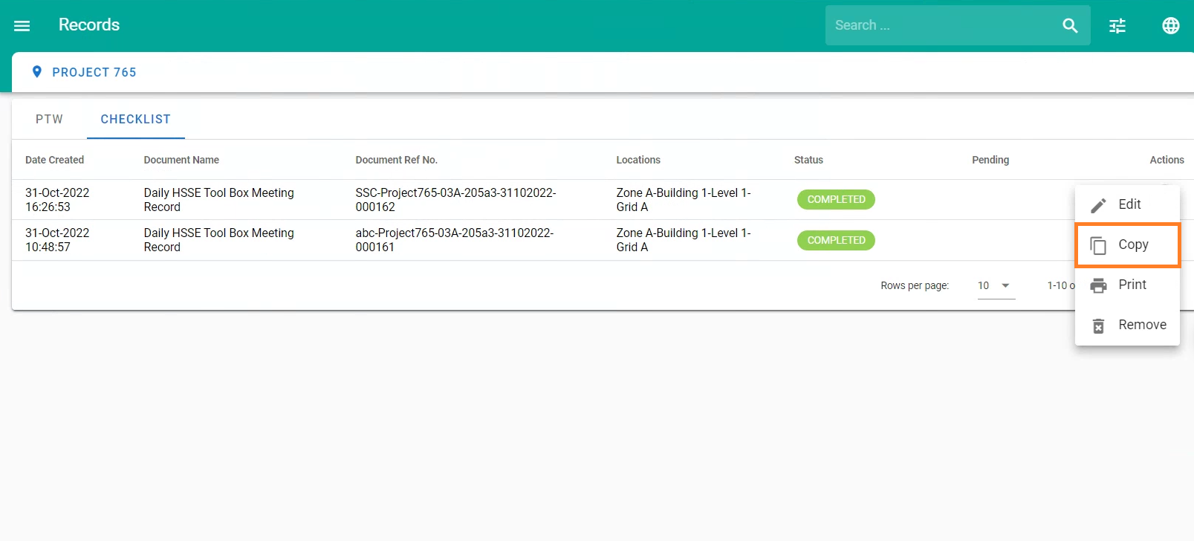Select the CHECKLIST tab

point(135,119)
